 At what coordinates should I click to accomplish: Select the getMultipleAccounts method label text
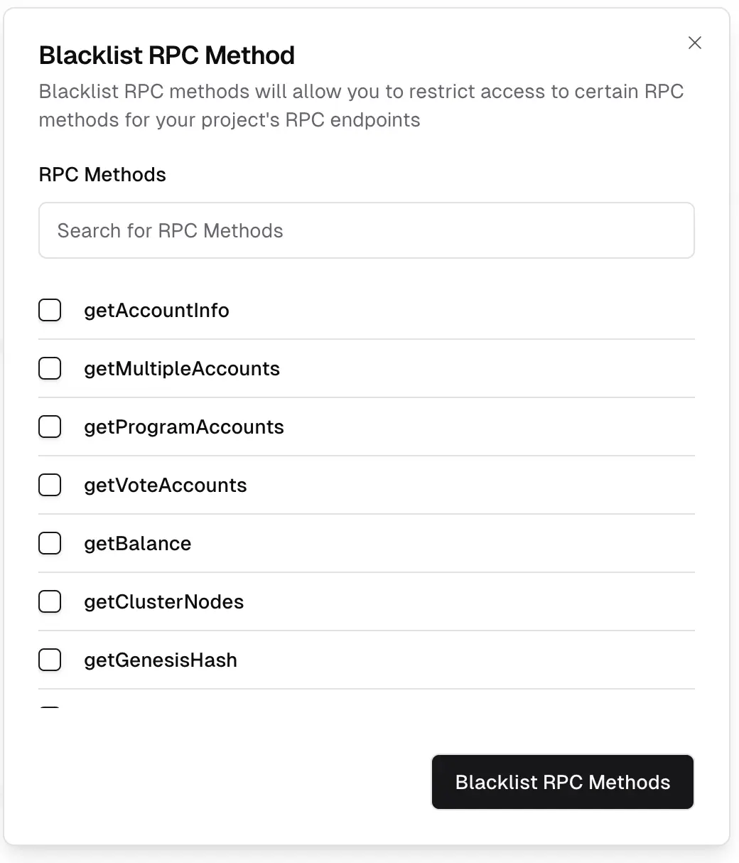[182, 368]
